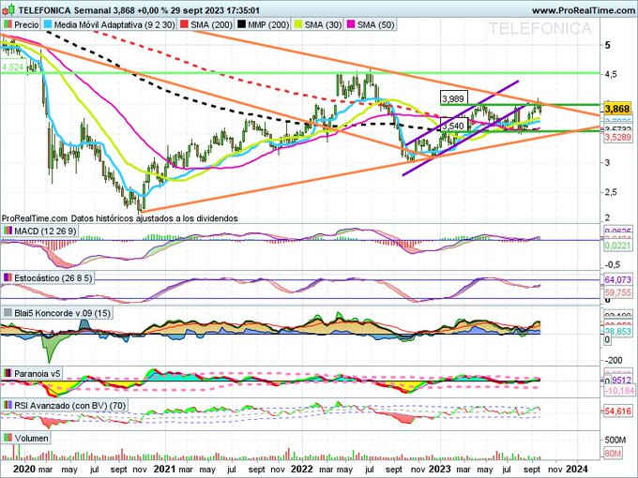Click 2021 on the time axis
Image resolution: width=638 pixels, height=478 pixels.
click(x=164, y=469)
